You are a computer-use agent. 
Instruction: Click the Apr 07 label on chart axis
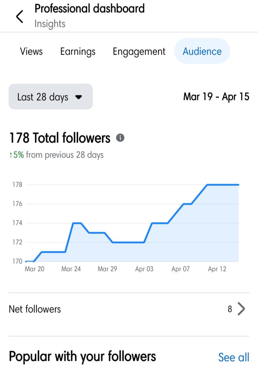[x=181, y=269]
